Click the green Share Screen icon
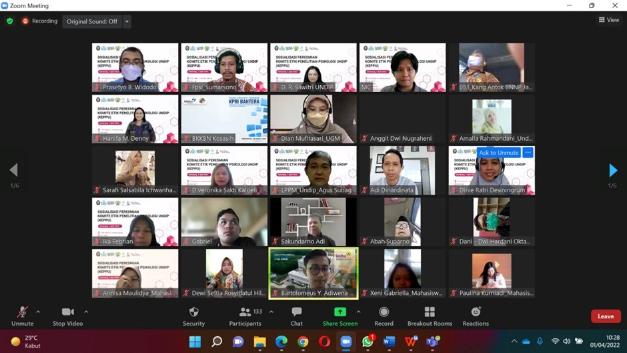This screenshot has width=627, height=353. 340,312
